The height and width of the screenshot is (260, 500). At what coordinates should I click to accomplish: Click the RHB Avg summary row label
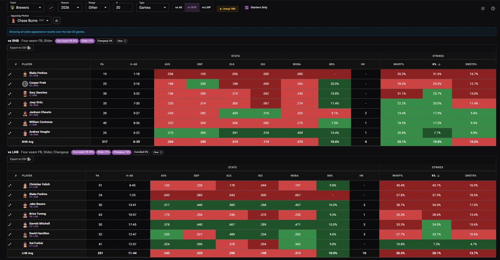coord(27,141)
